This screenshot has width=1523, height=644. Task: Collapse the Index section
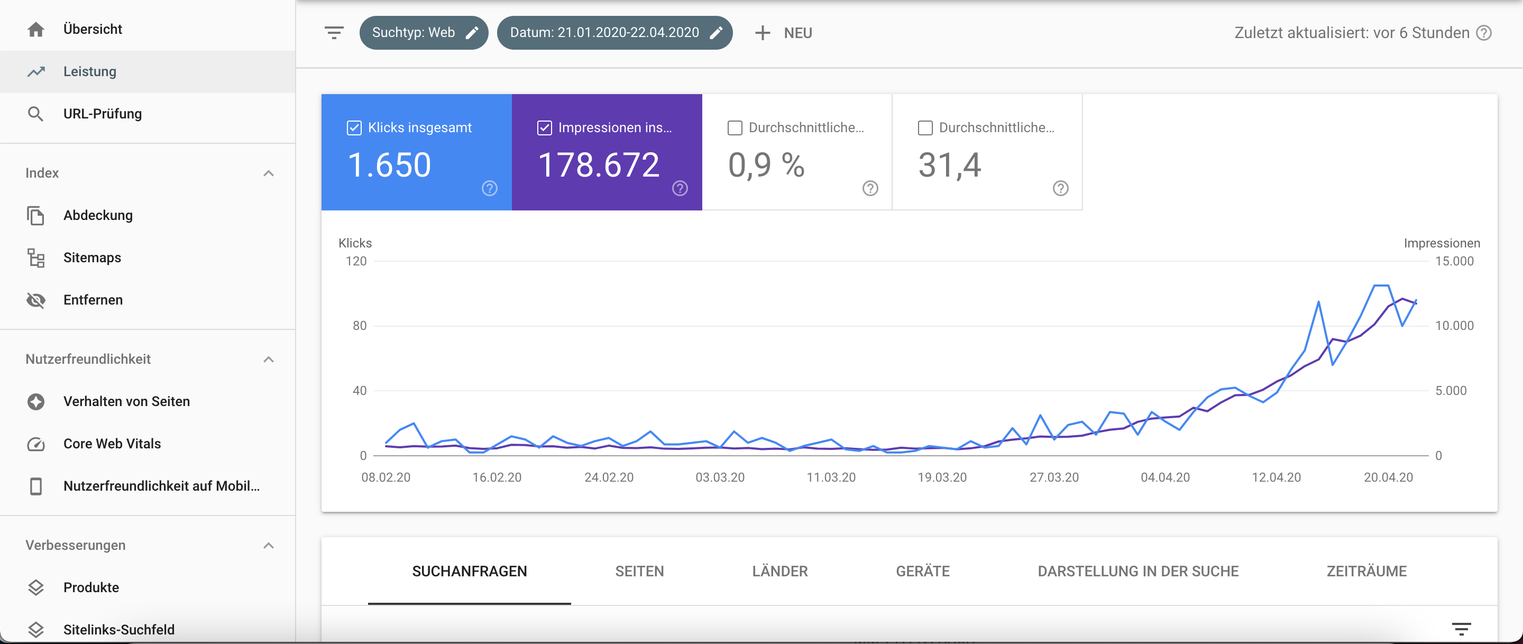[269, 173]
